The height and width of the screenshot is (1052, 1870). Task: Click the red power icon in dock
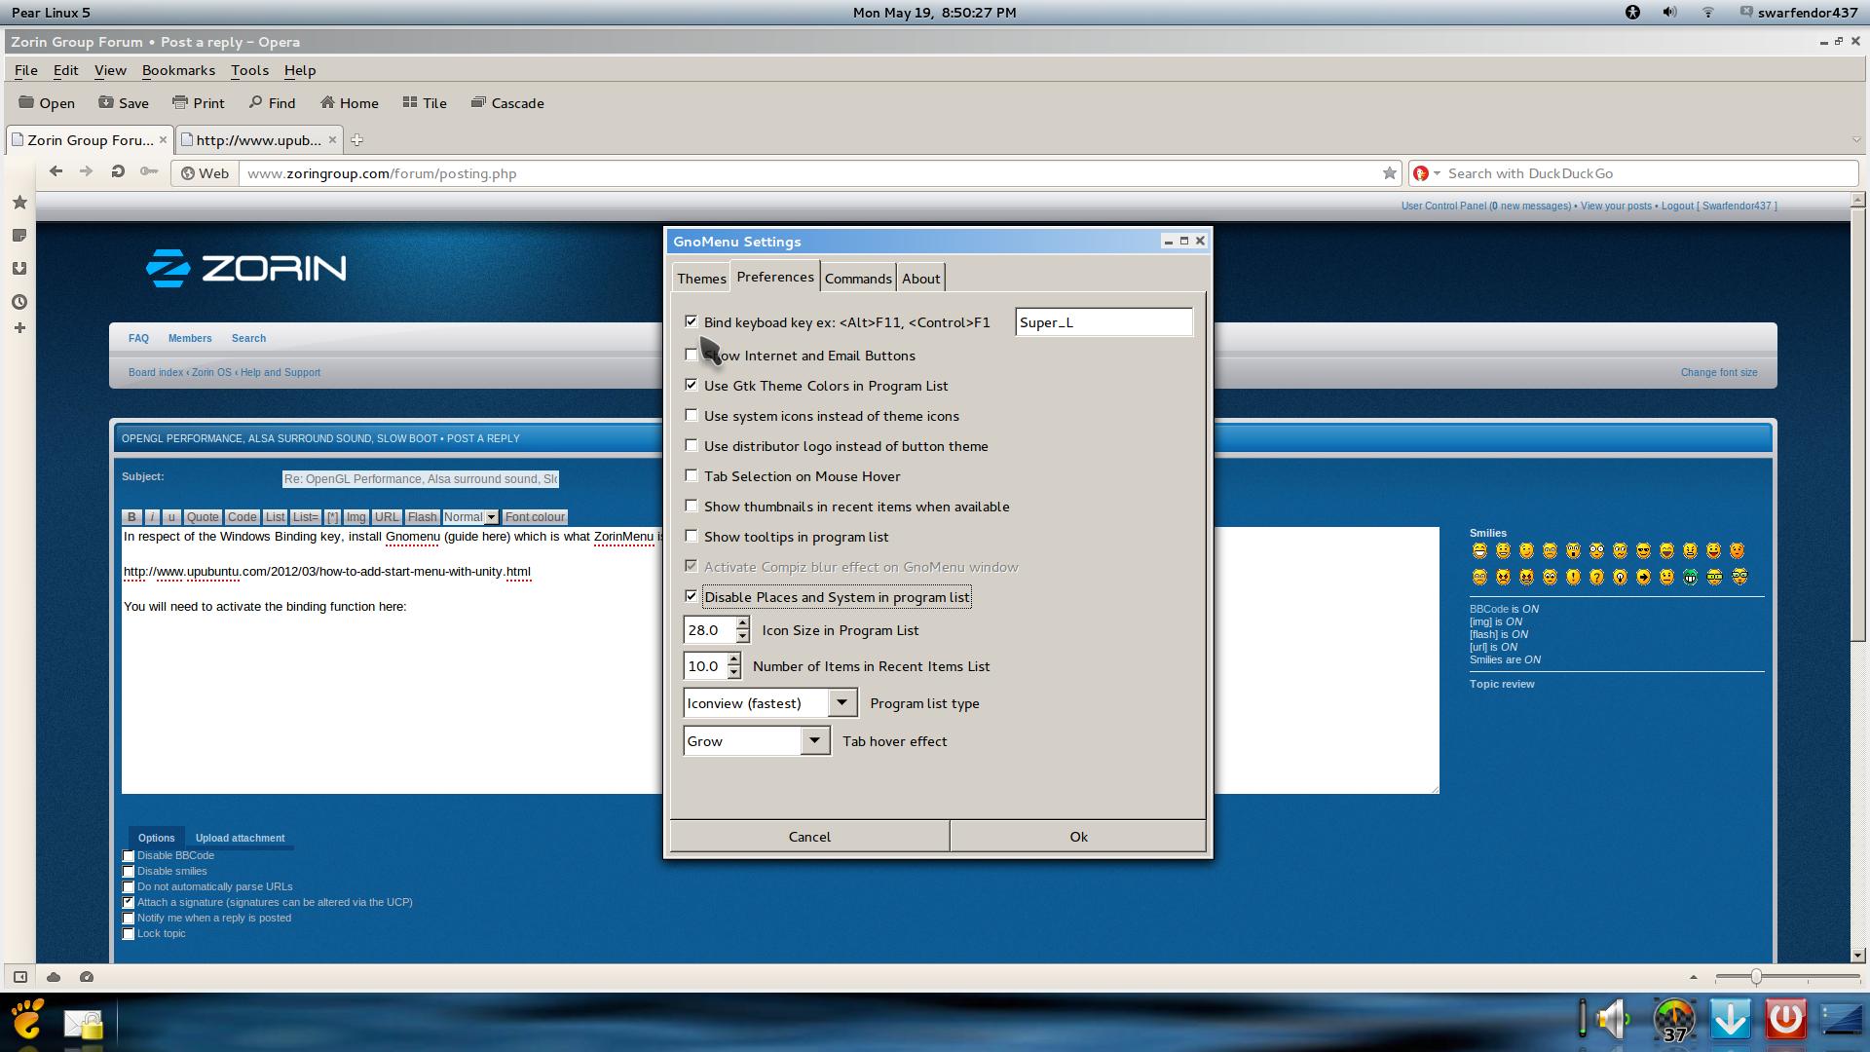point(1786,1019)
